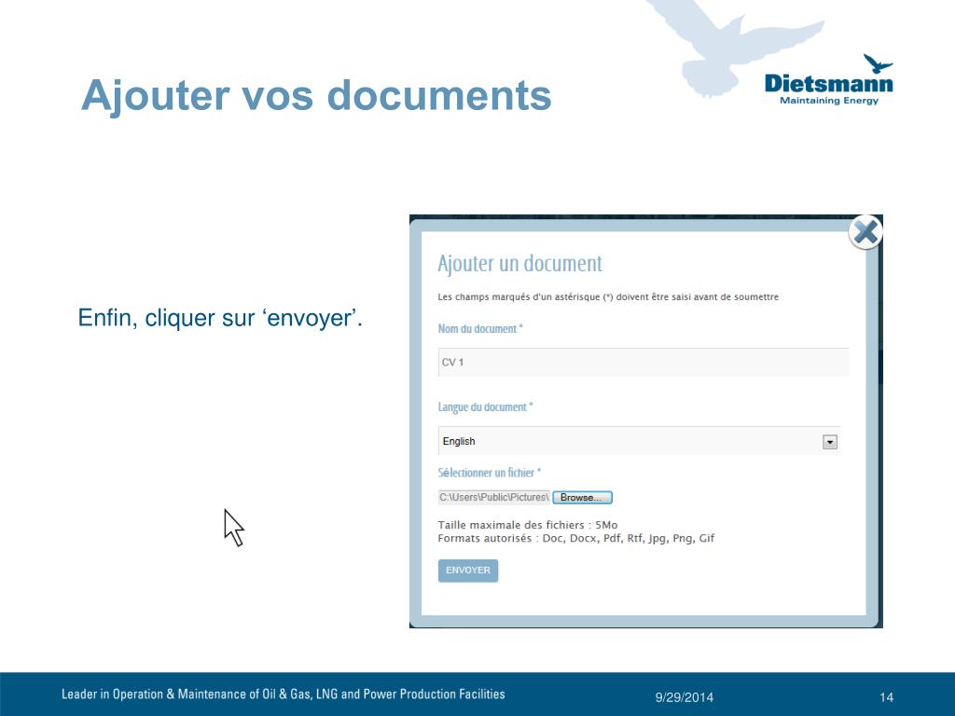Close the Ajouter un document dialog

865,232
